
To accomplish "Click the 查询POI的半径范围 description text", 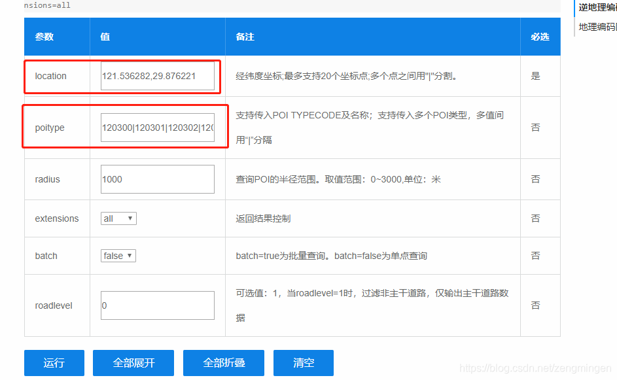I will click(x=338, y=179).
